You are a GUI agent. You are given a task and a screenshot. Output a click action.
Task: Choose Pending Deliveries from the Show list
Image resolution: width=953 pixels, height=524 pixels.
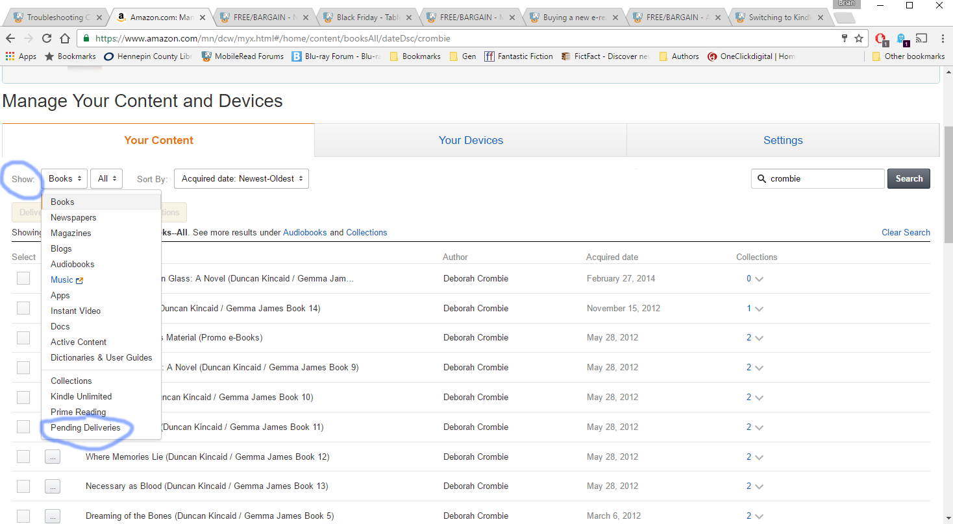click(86, 427)
